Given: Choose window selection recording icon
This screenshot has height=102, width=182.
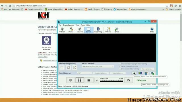Looking at the screenshot, I should 68,67.
